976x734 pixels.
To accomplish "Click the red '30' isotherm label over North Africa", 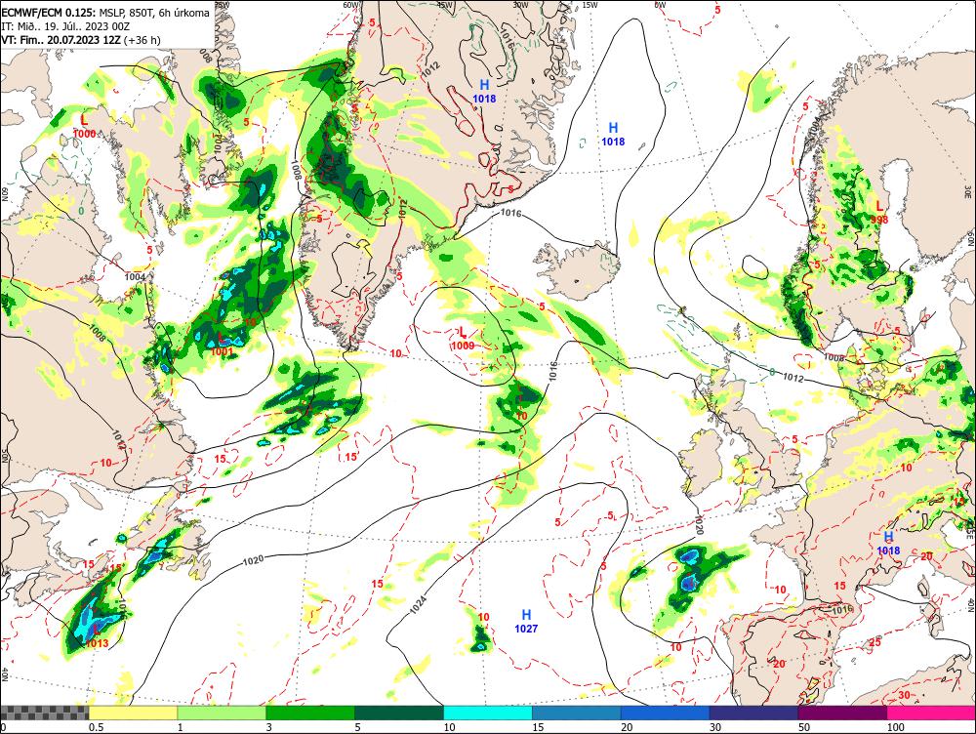I will [x=905, y=695].
